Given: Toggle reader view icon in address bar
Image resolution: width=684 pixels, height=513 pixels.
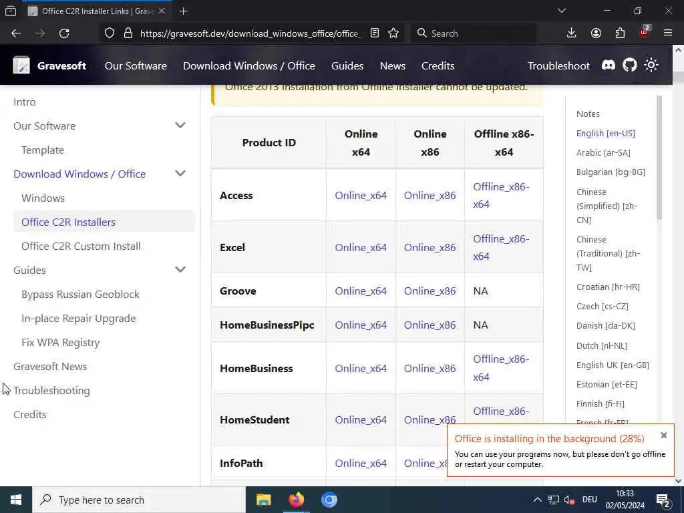Looking at the screenshot, I should pos(375,33).
